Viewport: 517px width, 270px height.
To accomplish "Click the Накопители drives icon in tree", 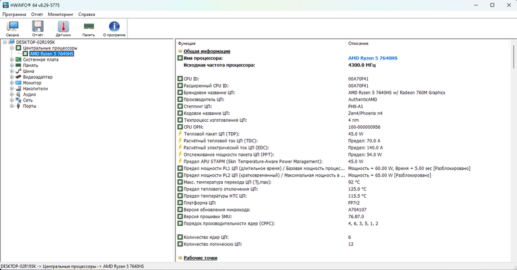I will (18, 88).
